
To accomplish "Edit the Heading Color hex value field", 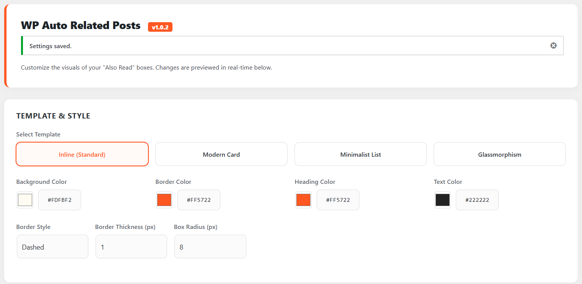I will 338,200.
